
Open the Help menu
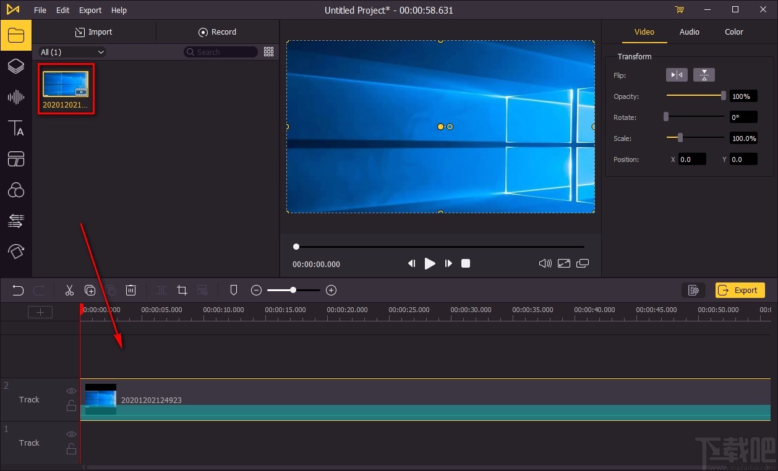coord(119,10)
